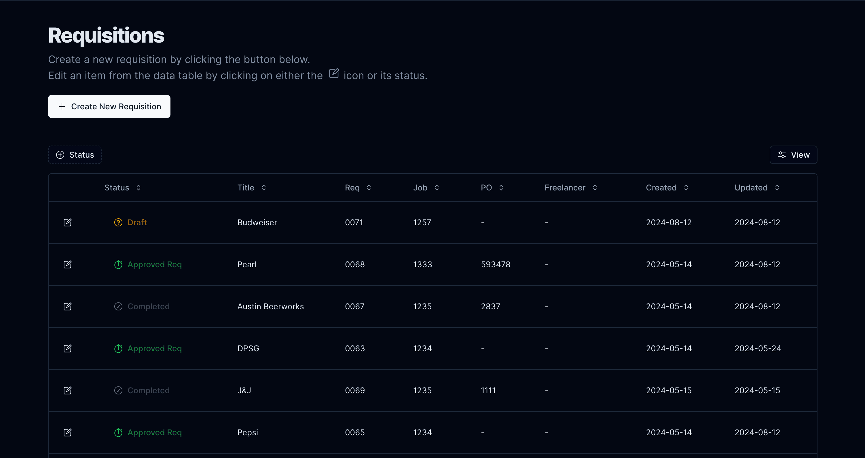This screenshot has width=865, height=458.
Task: Click the Draft status link for Budweiser
Action: point(137,222)
